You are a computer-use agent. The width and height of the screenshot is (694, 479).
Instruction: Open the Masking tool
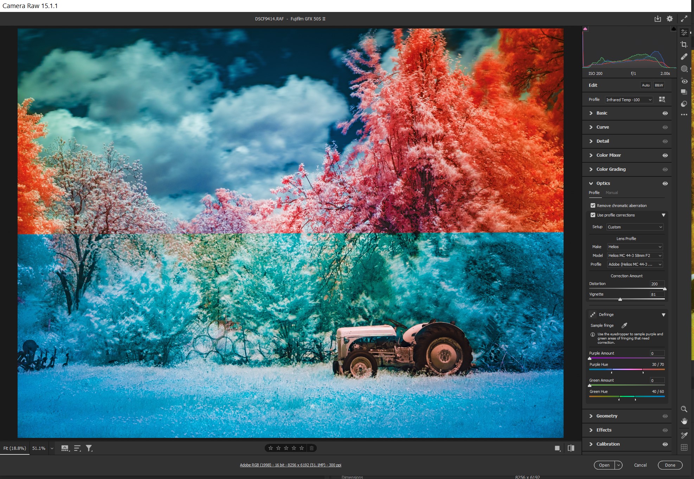tap(684, 69)
